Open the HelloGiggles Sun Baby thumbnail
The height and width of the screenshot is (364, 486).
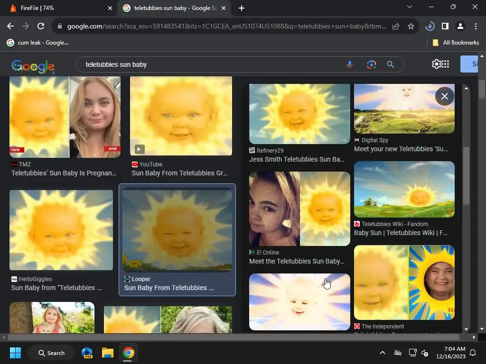(61, 230)
